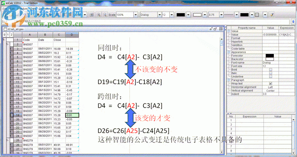Screen dimensions: 297x157
Task: Collapse the Appearance property group
Action: (x=229, y=52)
